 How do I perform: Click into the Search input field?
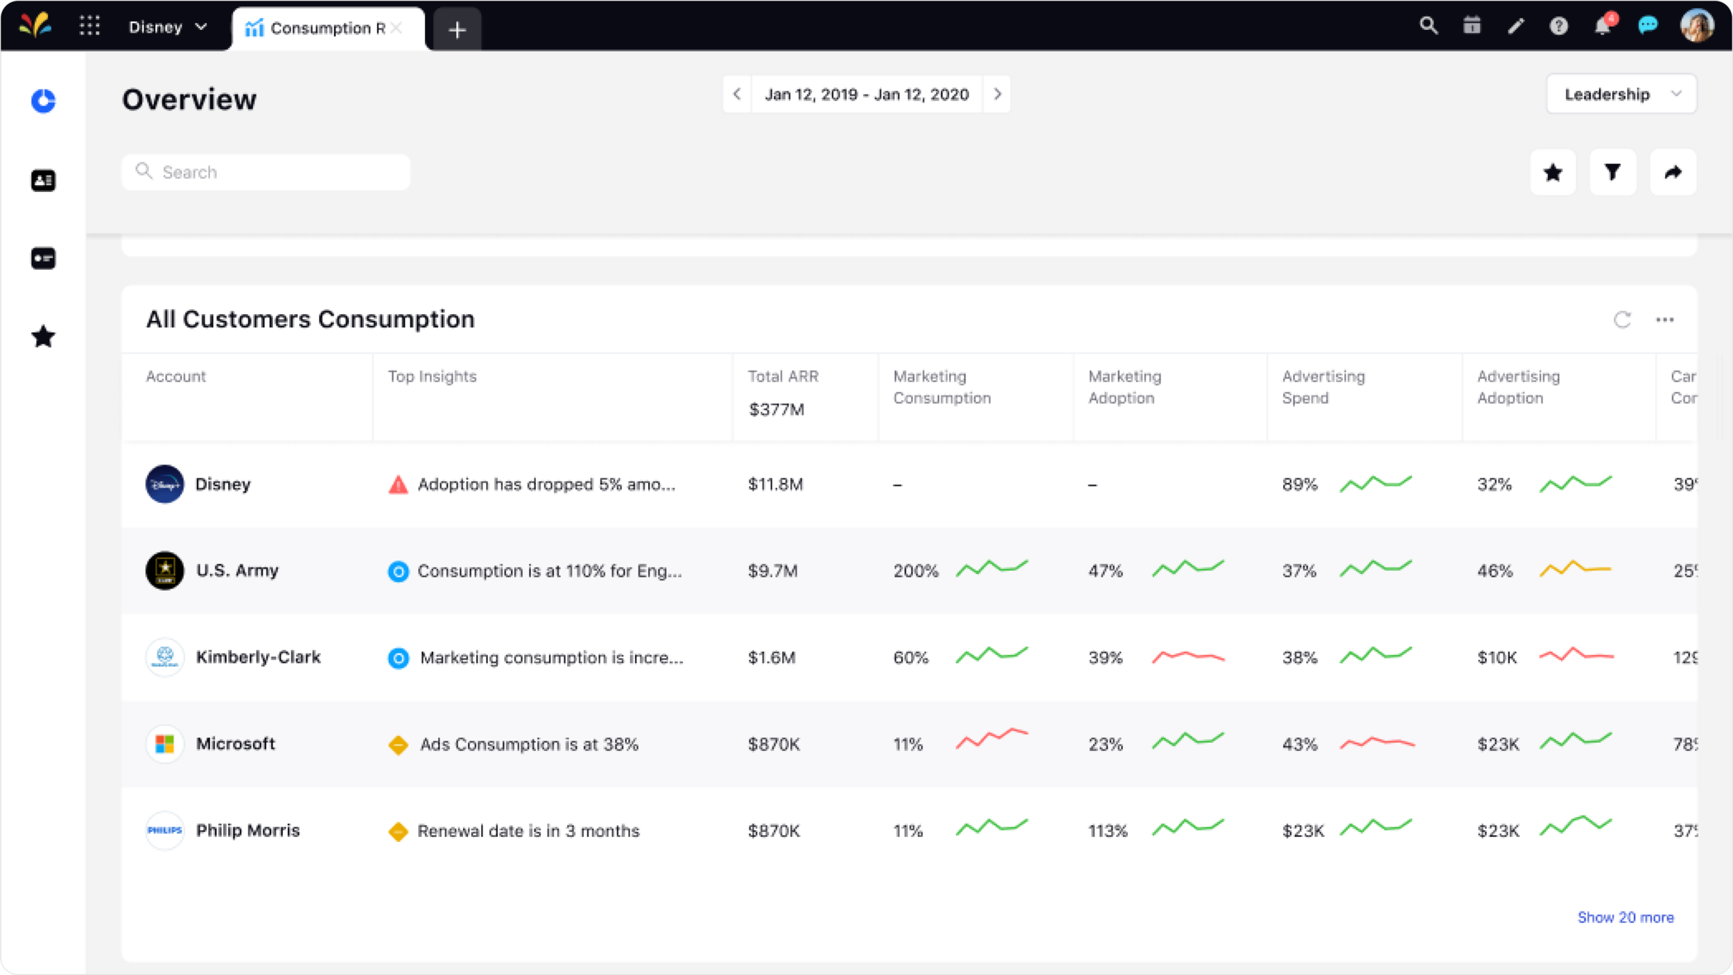coord(266,172)
